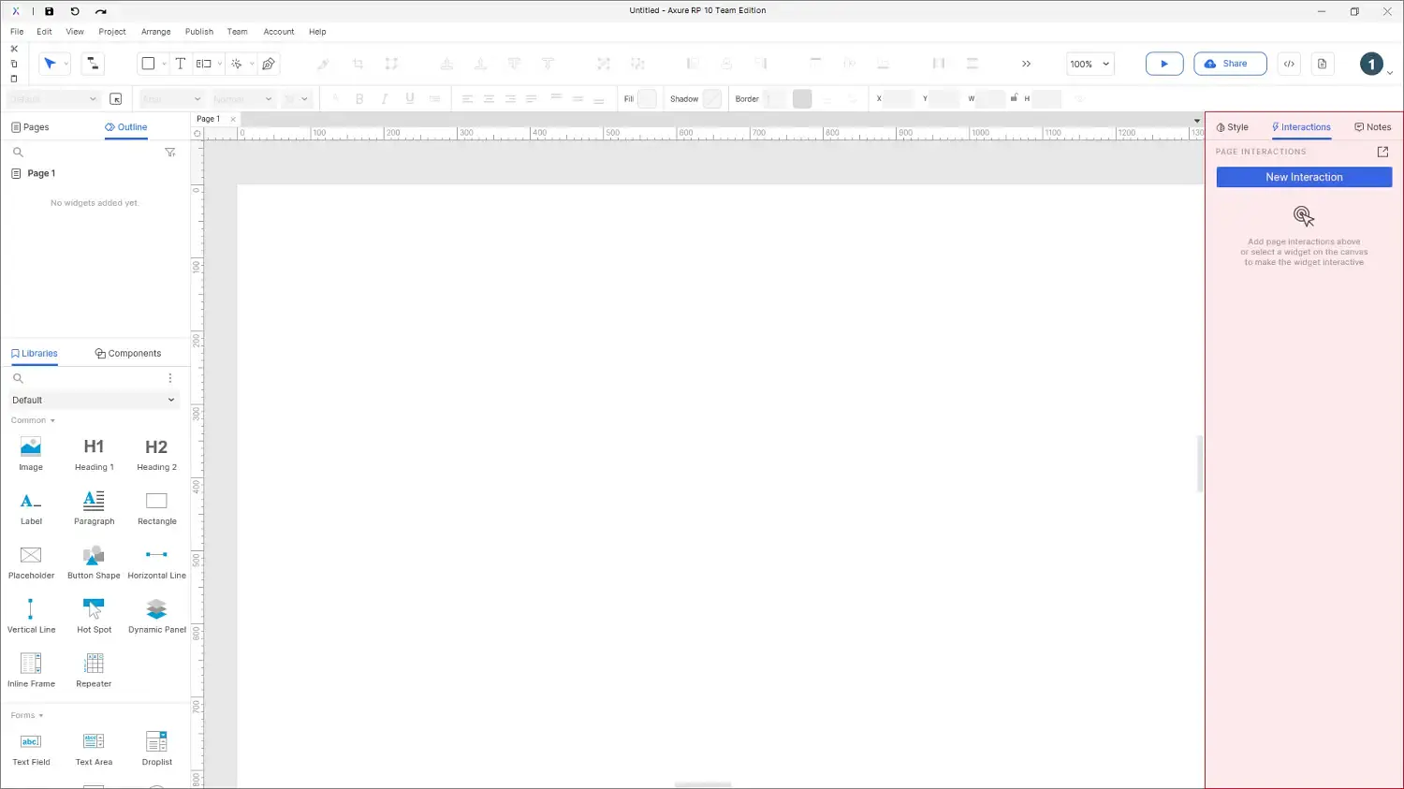Click the New Interaction button

point(1304,177)
